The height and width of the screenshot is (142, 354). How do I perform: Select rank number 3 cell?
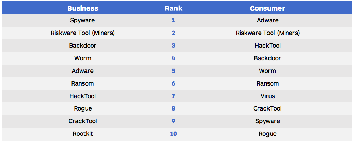pos(173,46)
